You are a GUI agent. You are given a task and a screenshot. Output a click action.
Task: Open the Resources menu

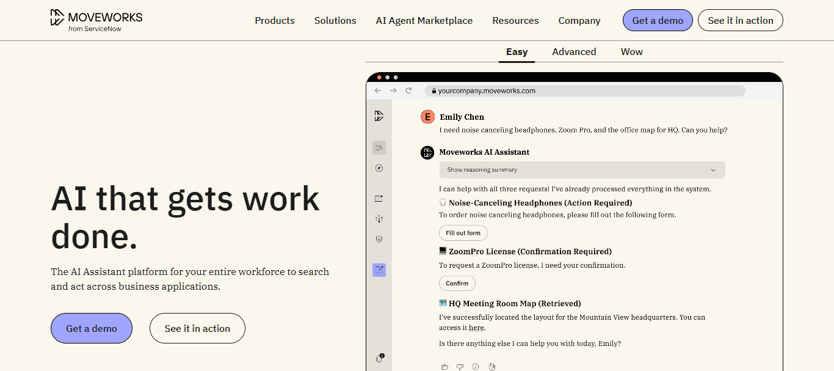click(x=515, y=20)
